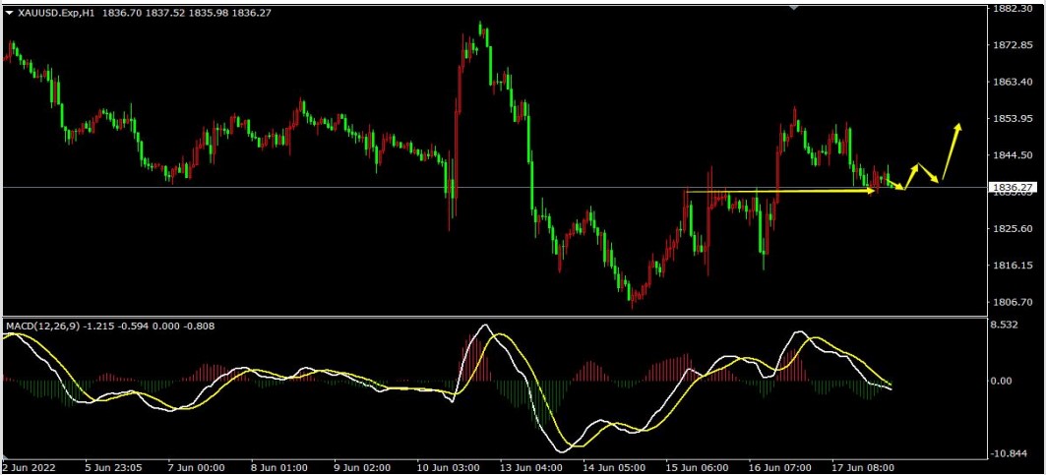Click the 2 Jun 2022 date label
The width and height of the screenshot is (1046, 475).
coord(30,467)
